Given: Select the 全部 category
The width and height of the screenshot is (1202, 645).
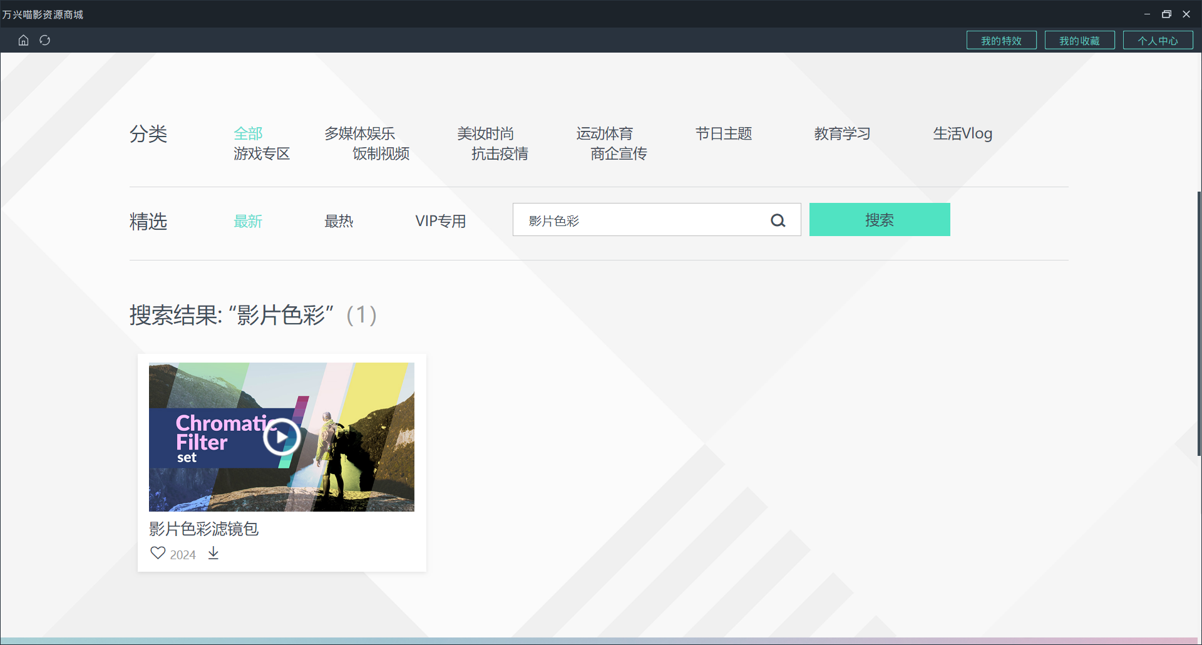Looking at the screenshot, I should (248, 133).
